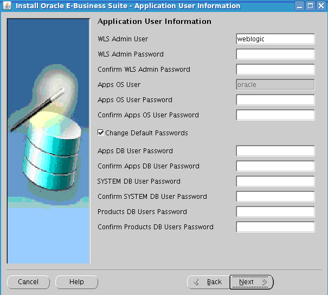
Task: Focus the WLS Admin User field
Action: pos(275,39)
